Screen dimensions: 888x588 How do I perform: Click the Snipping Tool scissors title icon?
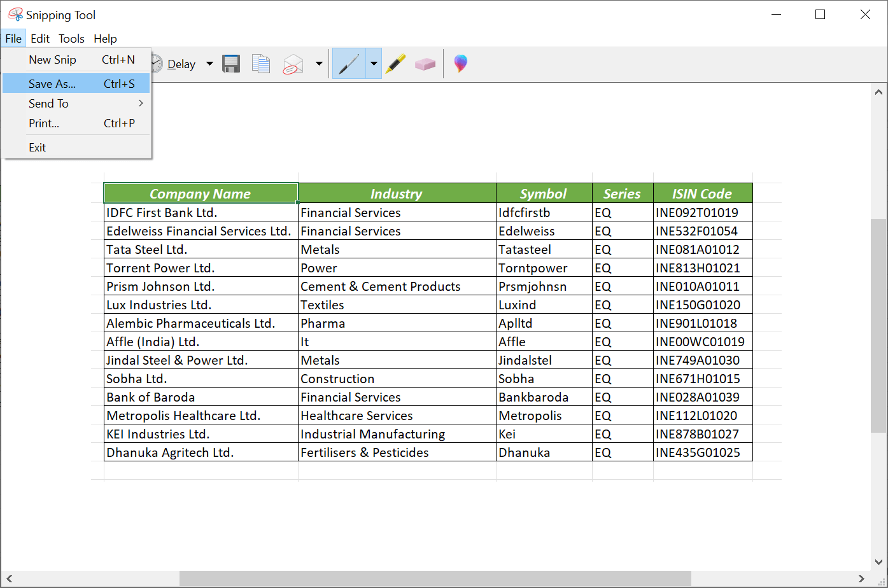15,15
